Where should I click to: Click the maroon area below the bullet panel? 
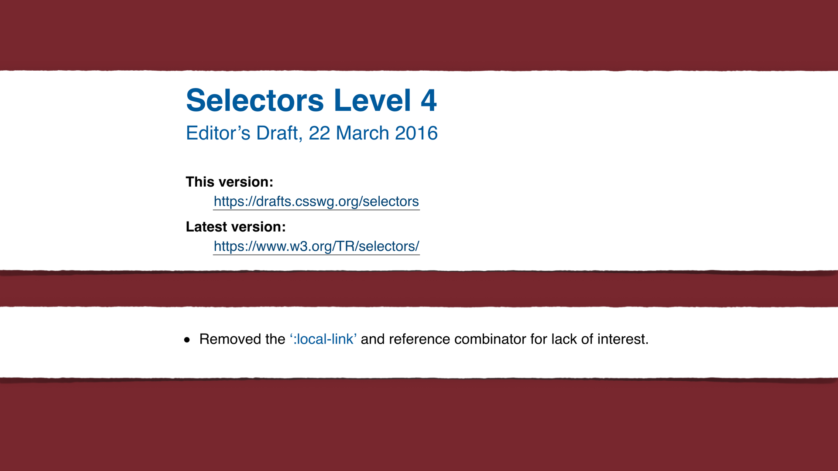[419, 425]
